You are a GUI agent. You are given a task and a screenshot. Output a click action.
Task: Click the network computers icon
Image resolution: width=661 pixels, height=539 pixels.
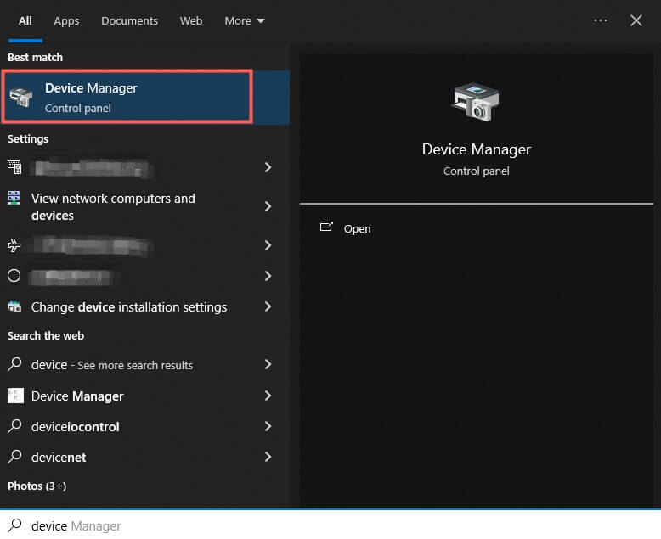click(x=14, y=198)
